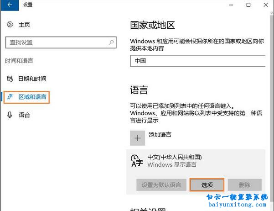
Task: Open 选项 for Chinese language
Action: pyautogui.click(x=207, y=185)
